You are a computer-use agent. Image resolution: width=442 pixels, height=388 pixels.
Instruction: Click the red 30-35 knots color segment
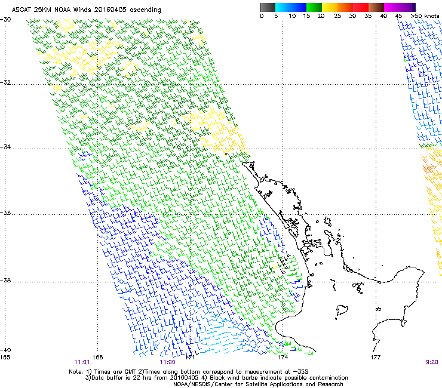click(361, 7)
